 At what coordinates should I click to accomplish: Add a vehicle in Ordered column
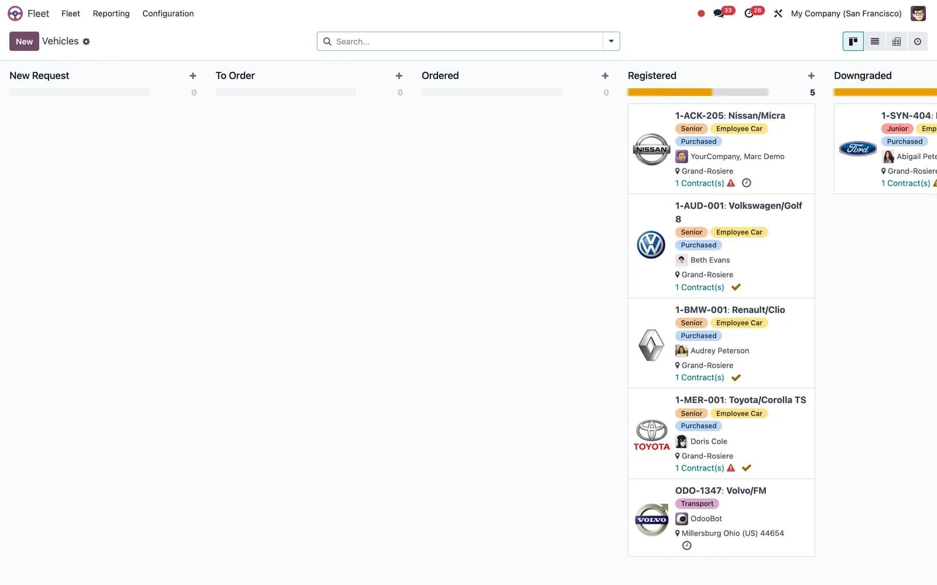(605, 76)
